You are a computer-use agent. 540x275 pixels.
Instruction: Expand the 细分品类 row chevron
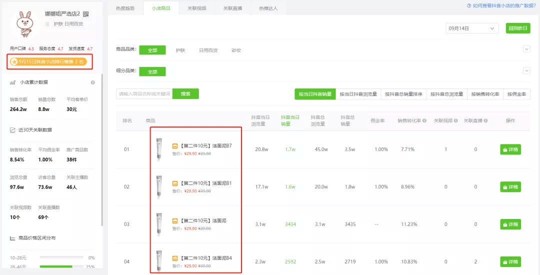click(526, 70)
